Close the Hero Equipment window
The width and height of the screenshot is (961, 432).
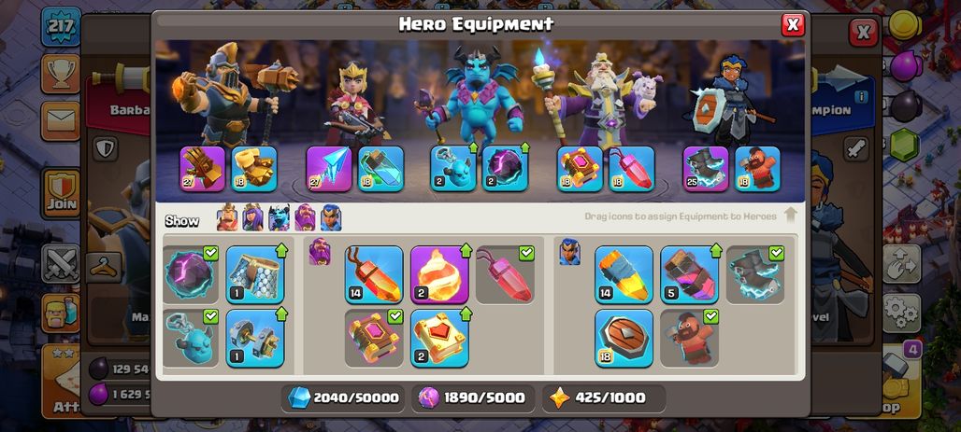pos(793,24)
